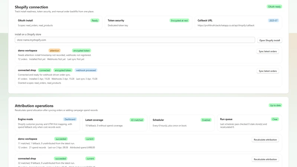The width and height of the screenshot is (297, 167).
Task: Click the Dashboard badge in Engine mode
Action: coord(70,119)
